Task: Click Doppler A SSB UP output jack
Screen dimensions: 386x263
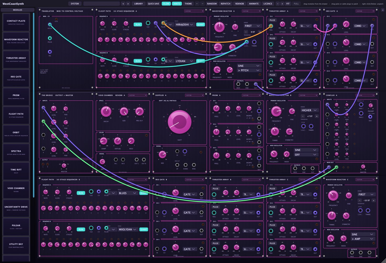Action: point(177,165)
